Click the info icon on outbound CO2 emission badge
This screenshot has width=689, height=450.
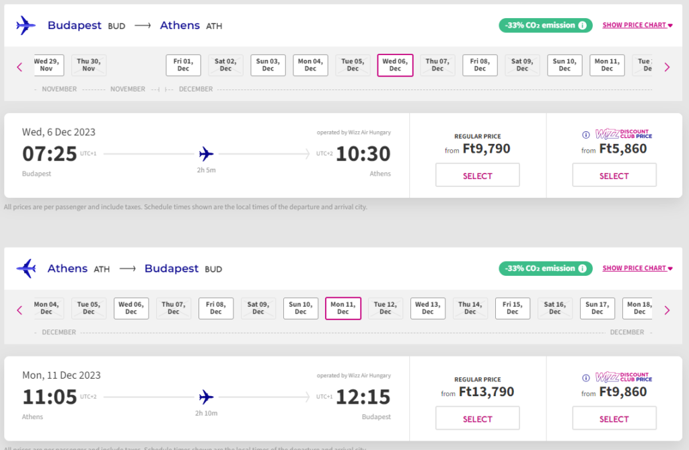coord(582,26)
